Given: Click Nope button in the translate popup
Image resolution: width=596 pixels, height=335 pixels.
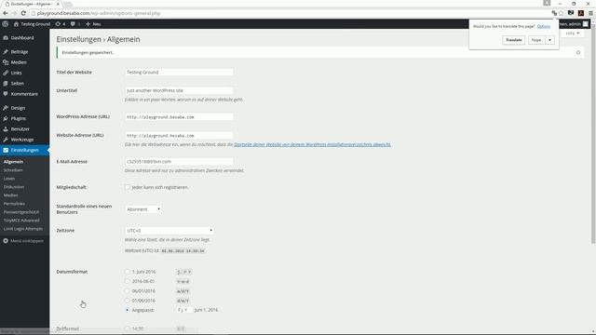Looking at the screenshot, I should (x=536, y=40).
